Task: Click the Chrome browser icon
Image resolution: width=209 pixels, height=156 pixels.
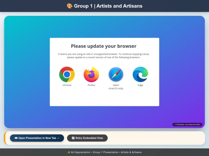Action: 67,74
